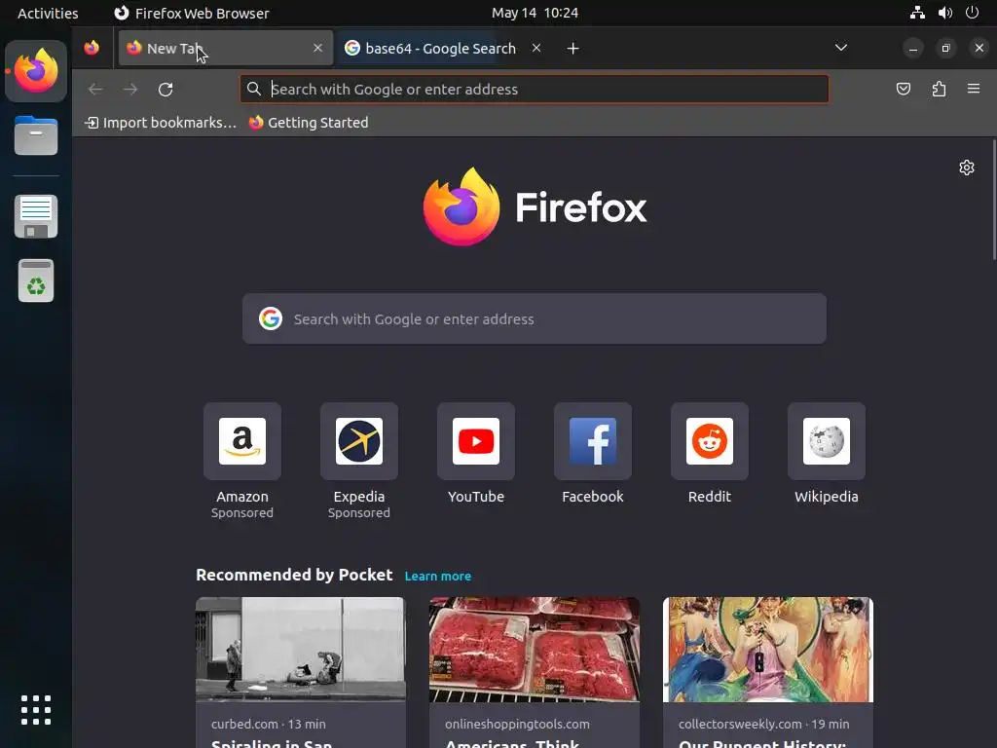
Task: Close the base64 Google Search tab
Action: [x=536, y=48]
